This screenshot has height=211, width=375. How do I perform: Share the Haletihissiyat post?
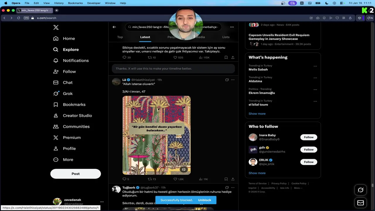click(x=233, y=179)
